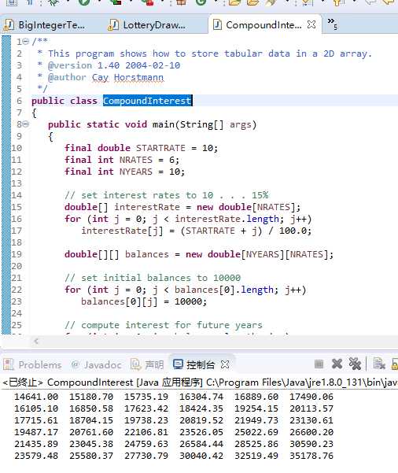The width and height of the screenshot is (398, 473).
Task: Click the terminated CompoundInterest launch description line
Action: click(199, 382)
